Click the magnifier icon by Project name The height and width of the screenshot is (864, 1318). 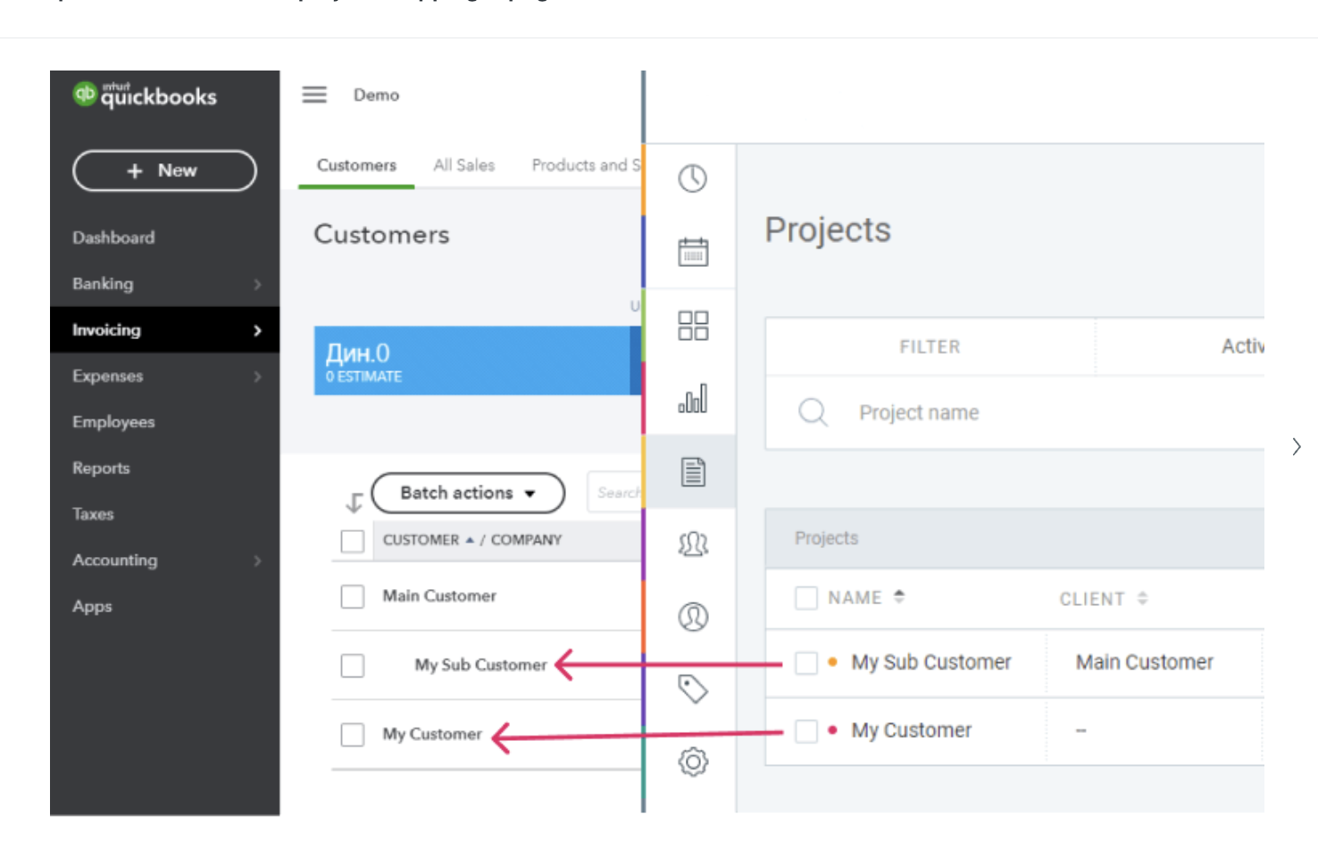click(x=813, y=412)
